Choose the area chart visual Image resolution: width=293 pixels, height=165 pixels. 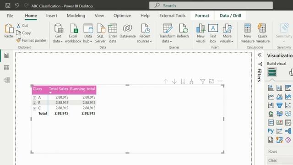[279, 97]
